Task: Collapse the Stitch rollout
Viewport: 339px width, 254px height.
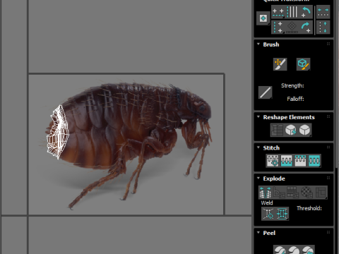Action: (258, 147)
